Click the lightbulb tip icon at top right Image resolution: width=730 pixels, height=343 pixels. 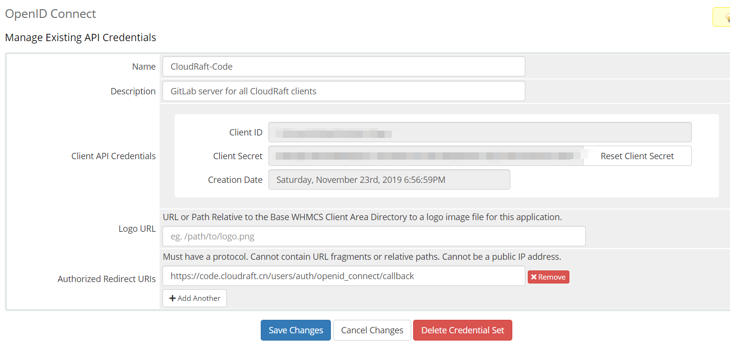pyautogui.click(x=727, y=17)
